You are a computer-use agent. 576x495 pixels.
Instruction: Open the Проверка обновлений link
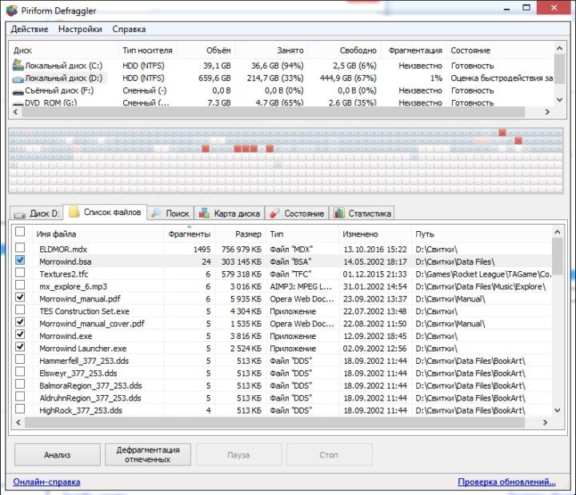506,482
